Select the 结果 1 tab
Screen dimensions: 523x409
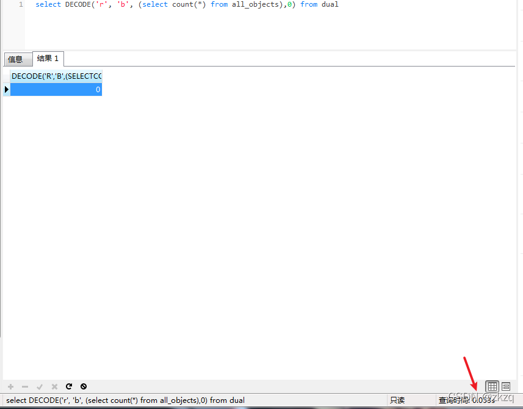point(48,59)
